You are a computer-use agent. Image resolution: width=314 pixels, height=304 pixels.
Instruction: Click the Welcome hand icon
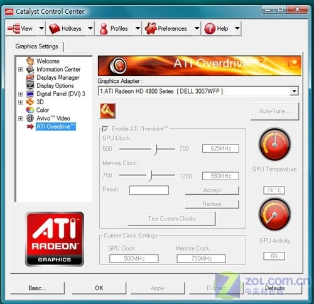30,61
